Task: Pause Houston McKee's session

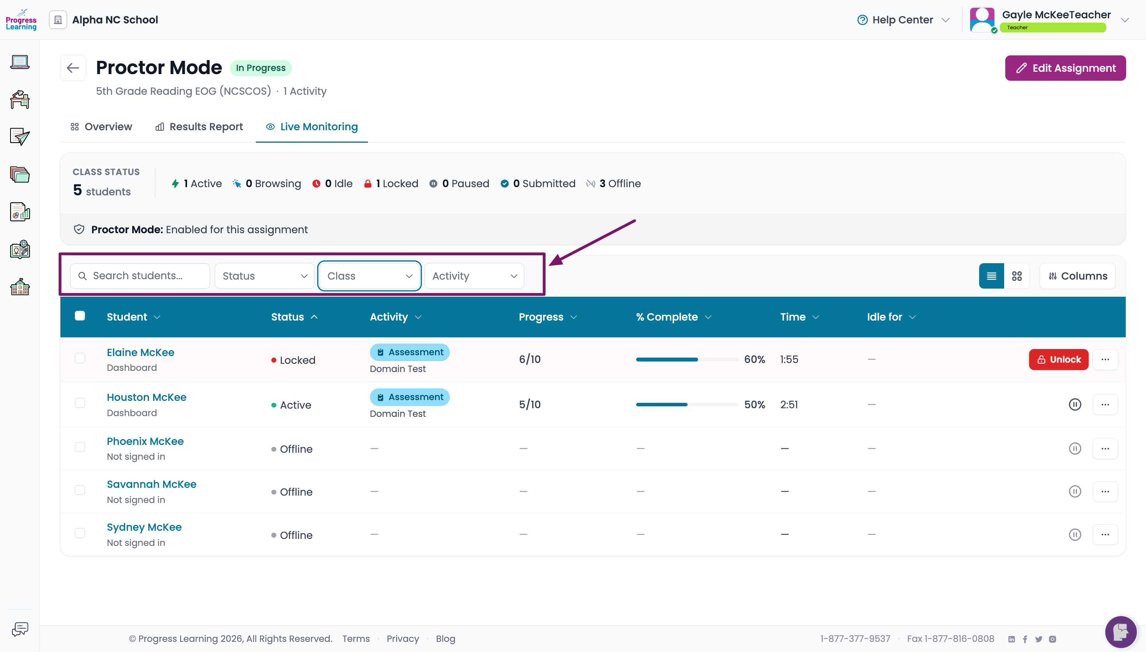Action: (x=1075, y=404)
